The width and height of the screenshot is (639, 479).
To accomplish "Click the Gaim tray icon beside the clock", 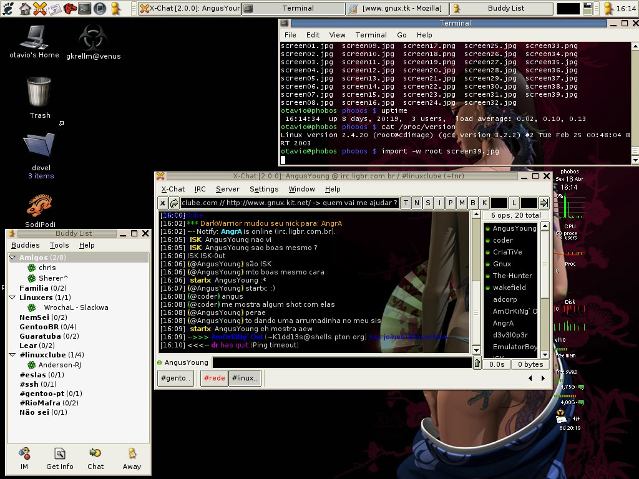I will point(608,8).
